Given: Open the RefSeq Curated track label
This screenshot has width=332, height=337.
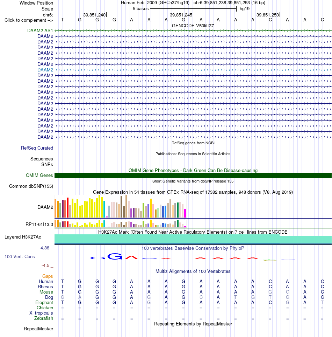Looking at the screenshot, I should [37, 148].
